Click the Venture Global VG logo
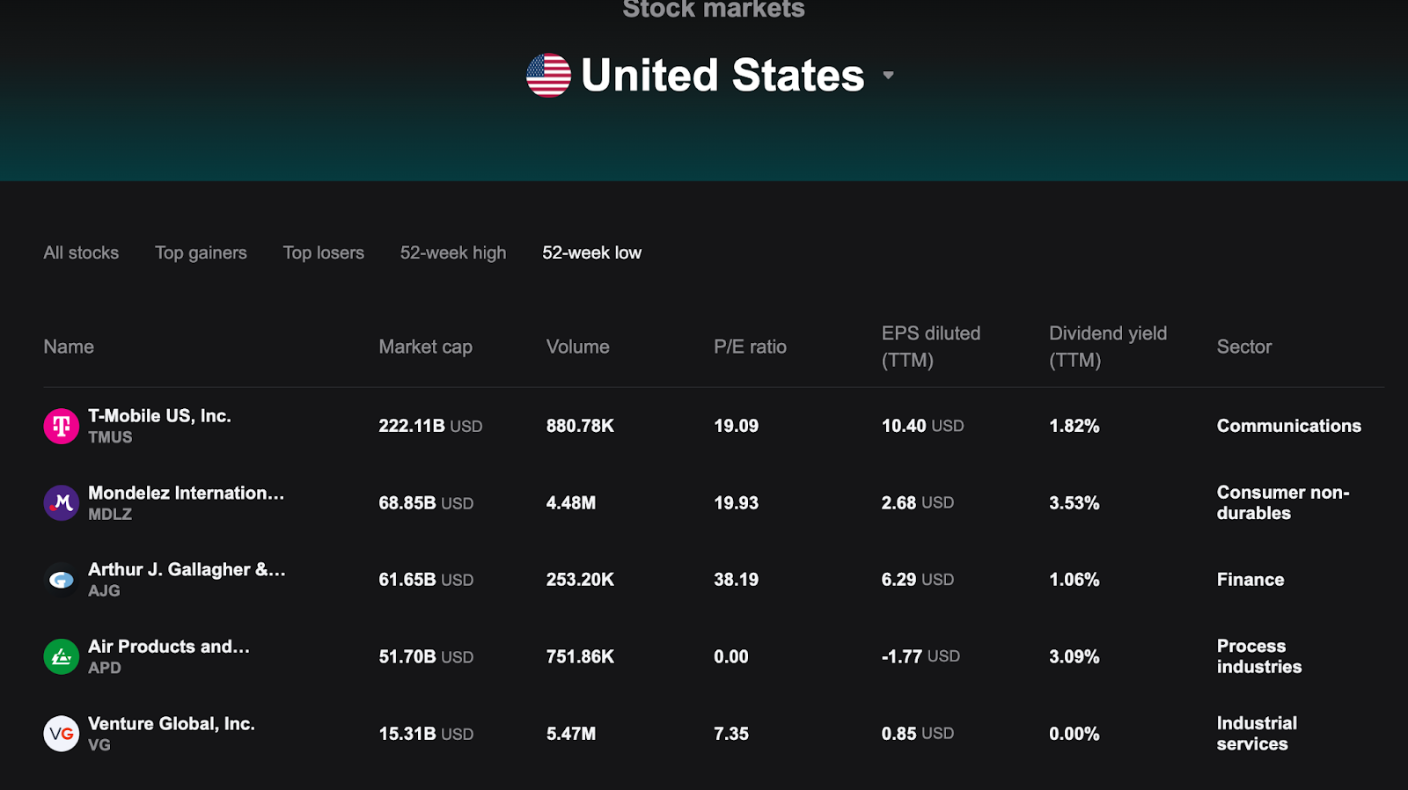 61,733
